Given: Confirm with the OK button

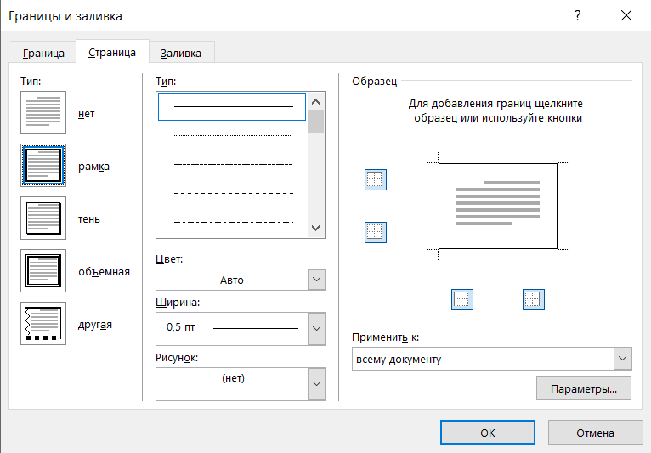Looking at the screenshot, I should click(x=488, y=433).
